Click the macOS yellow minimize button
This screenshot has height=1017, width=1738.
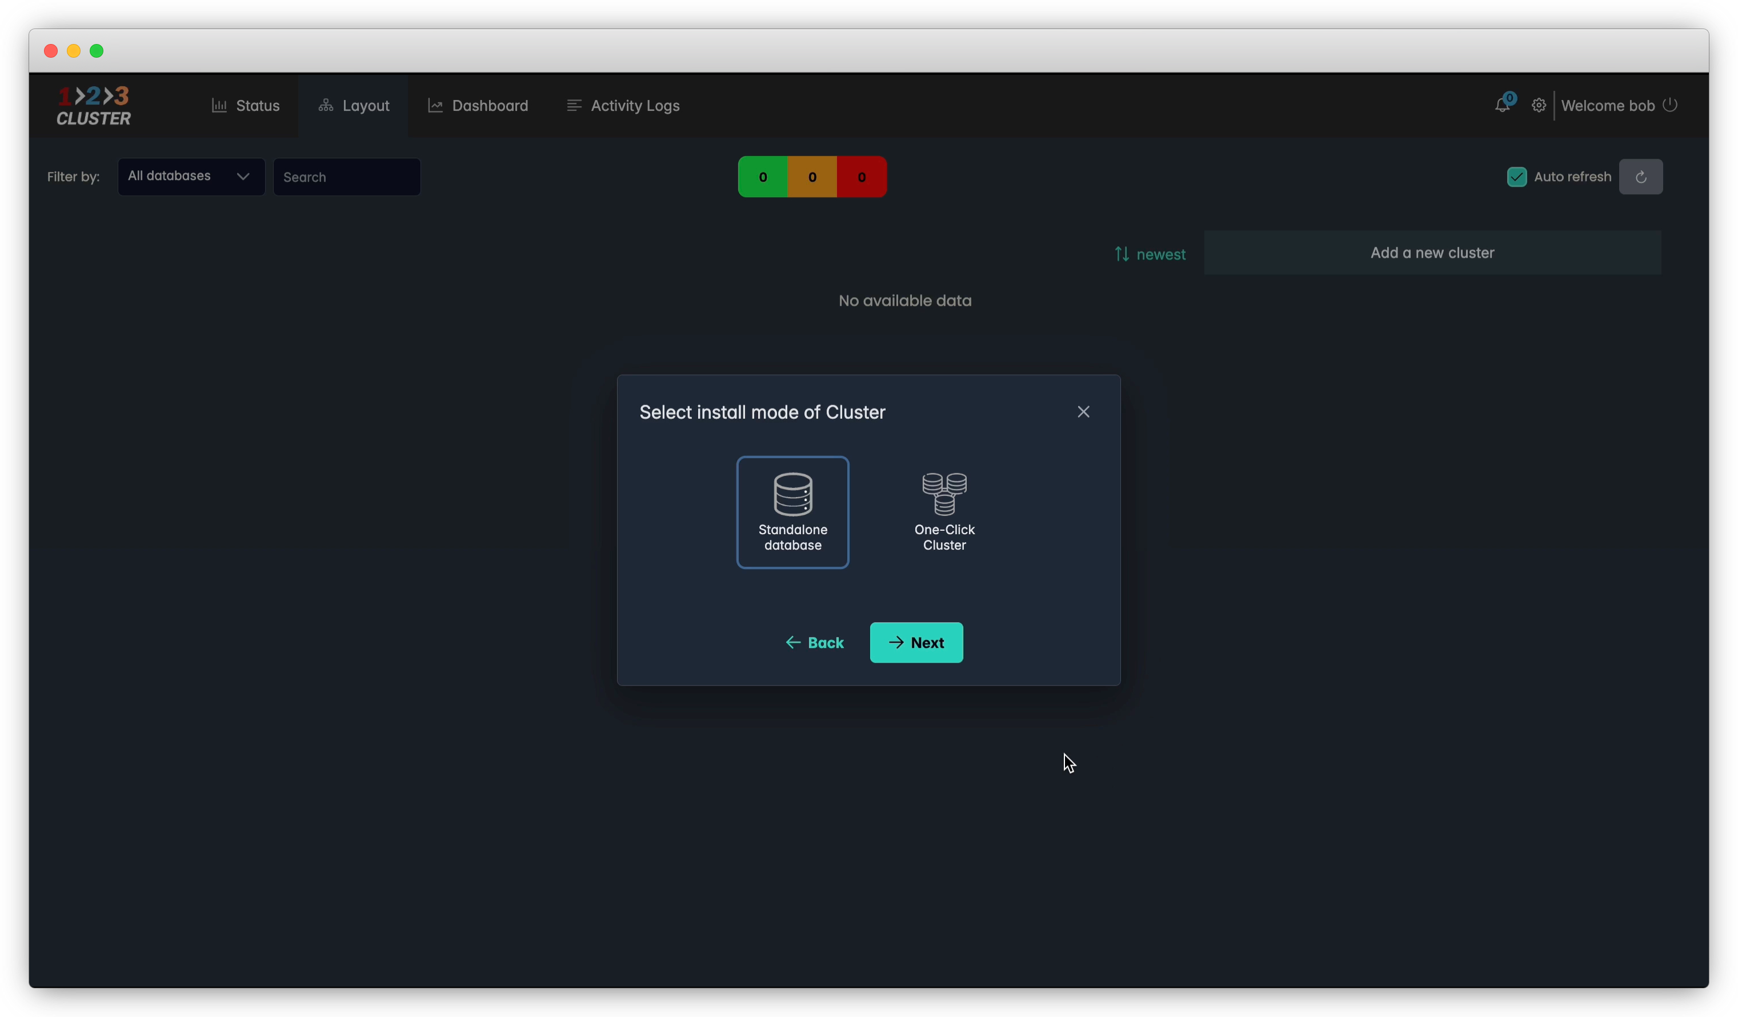[74, 51]
